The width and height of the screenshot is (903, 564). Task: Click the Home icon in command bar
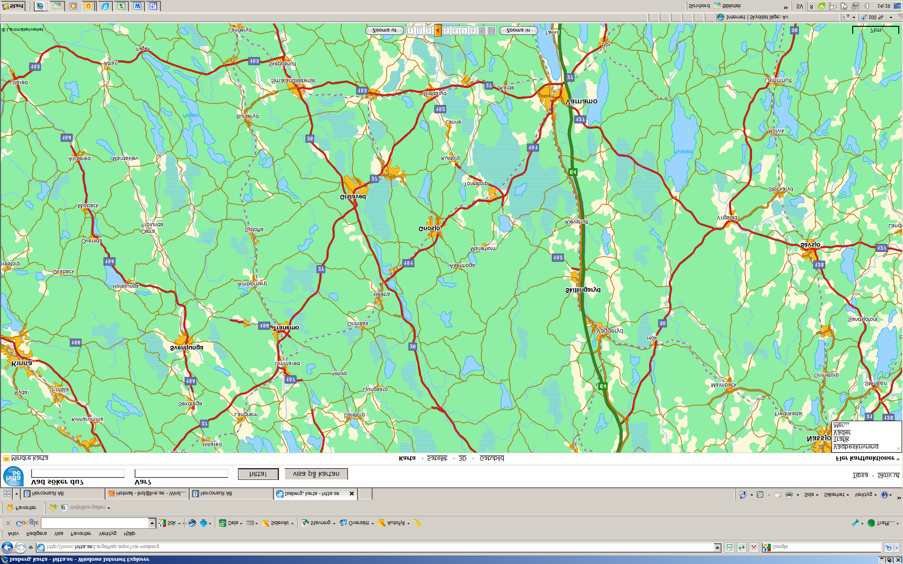click(743, 494)
